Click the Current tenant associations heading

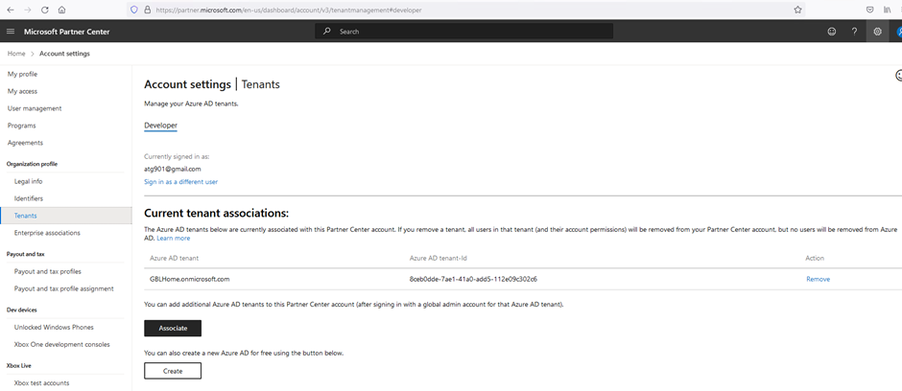[x=216, y=214]
